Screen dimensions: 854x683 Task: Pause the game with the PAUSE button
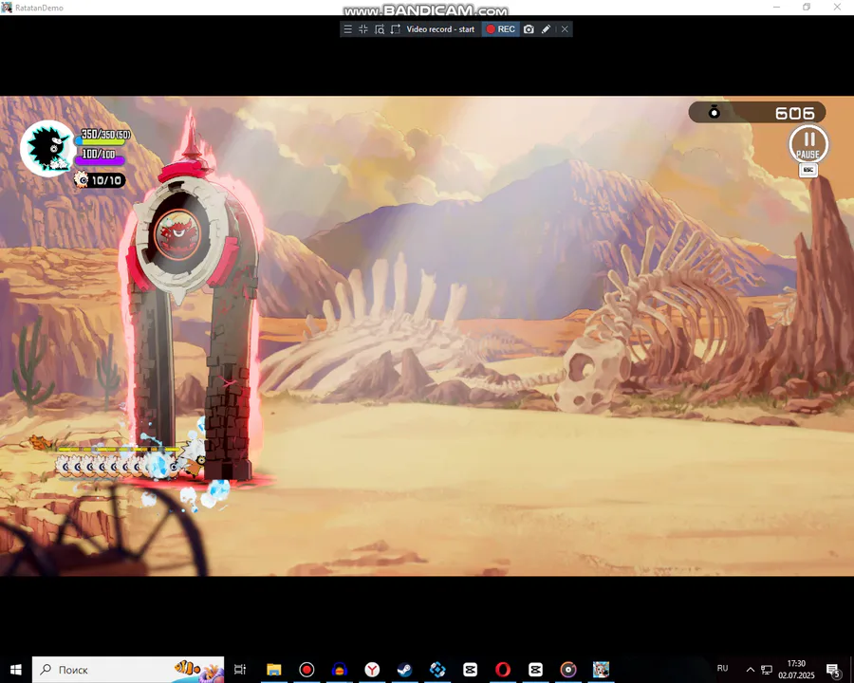pos(808,144)
